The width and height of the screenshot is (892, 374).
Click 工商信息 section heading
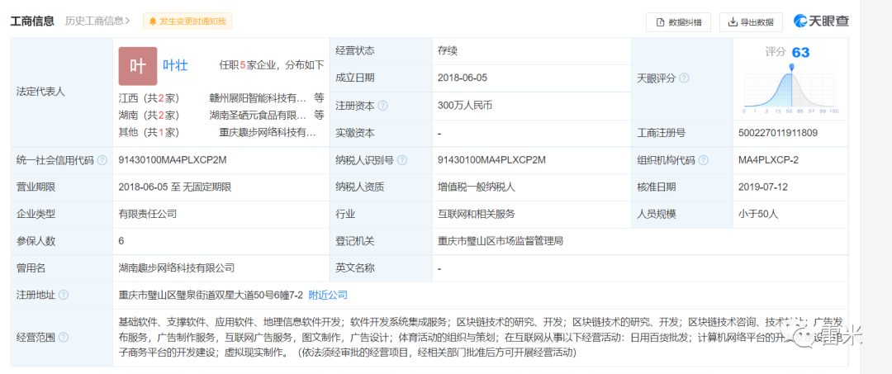(32, 21)
